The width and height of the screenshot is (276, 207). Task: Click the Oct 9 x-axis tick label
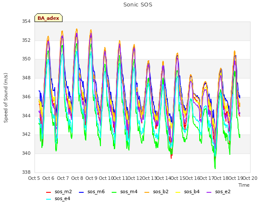tap(91, 178)
